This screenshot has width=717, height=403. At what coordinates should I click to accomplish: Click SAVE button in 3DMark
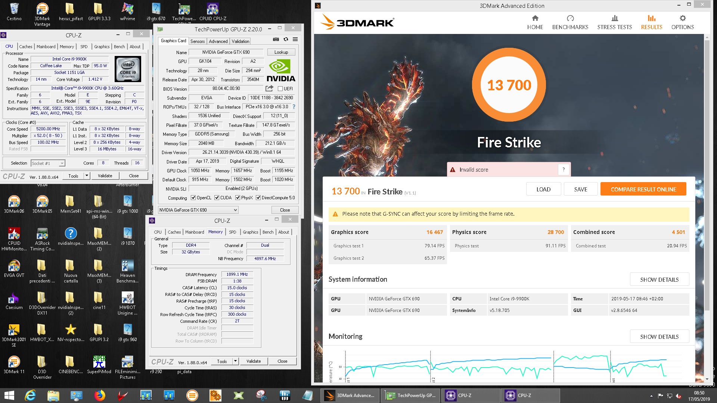(581, 189)
